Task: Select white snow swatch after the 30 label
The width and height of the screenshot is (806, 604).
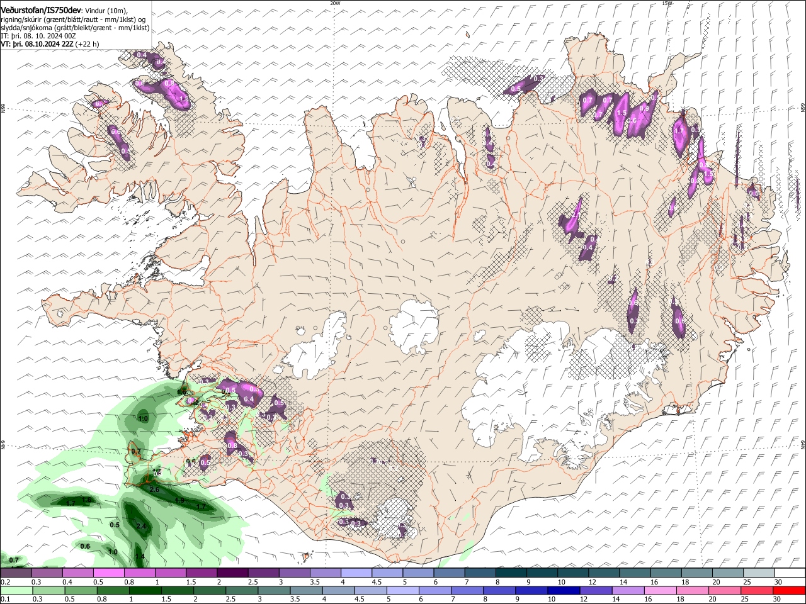Action: 790,573
